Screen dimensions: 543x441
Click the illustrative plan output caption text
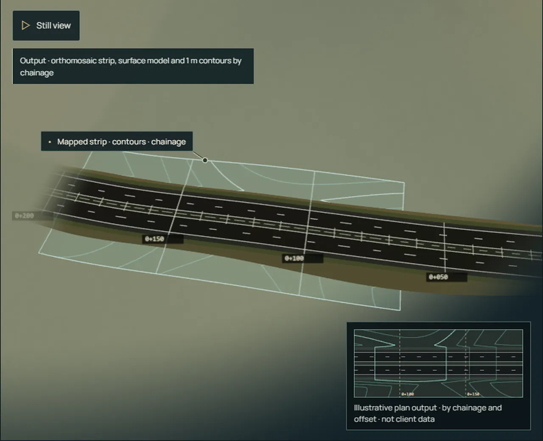[x=428, y=413]
